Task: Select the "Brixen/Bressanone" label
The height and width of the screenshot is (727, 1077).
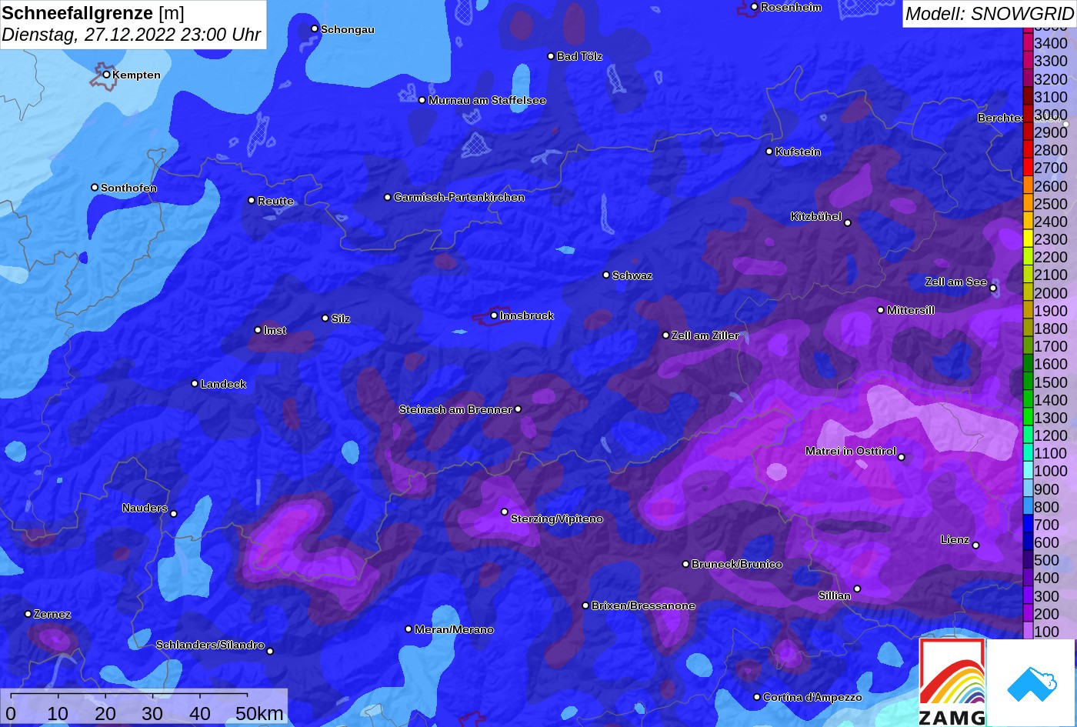Action: [x=643, y=605]
